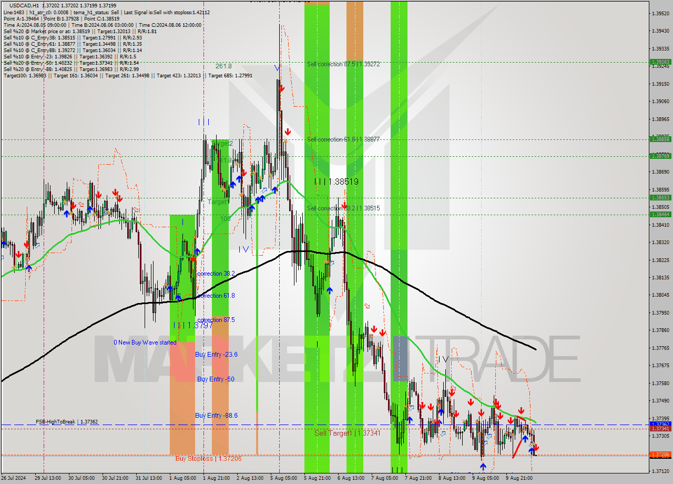Screen dimensions: 673x484
Task: Select the 'Sell correction 87.5 | 1.39272' label
Action: click(x=343, y=64)
